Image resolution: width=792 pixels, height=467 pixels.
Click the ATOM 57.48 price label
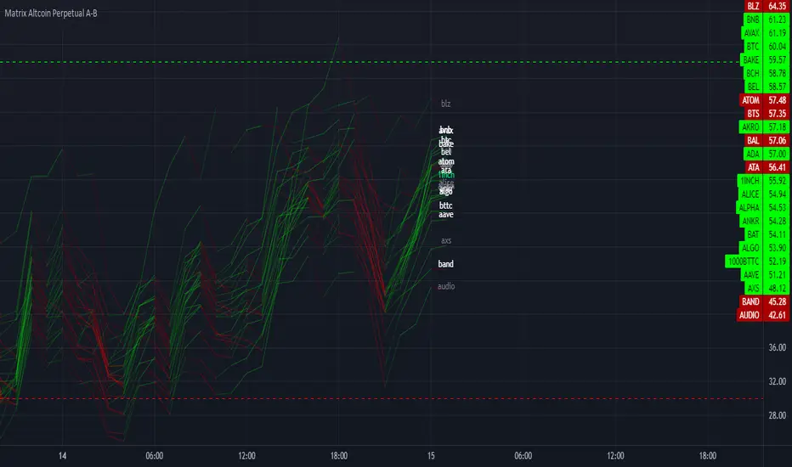coord(764,100)
